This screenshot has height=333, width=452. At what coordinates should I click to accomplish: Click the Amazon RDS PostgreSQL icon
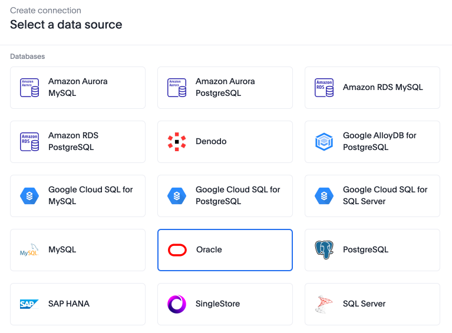click(29, 142)
